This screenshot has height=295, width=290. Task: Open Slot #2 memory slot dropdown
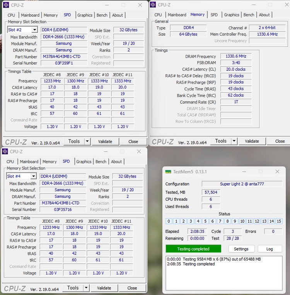pos(34,30)
